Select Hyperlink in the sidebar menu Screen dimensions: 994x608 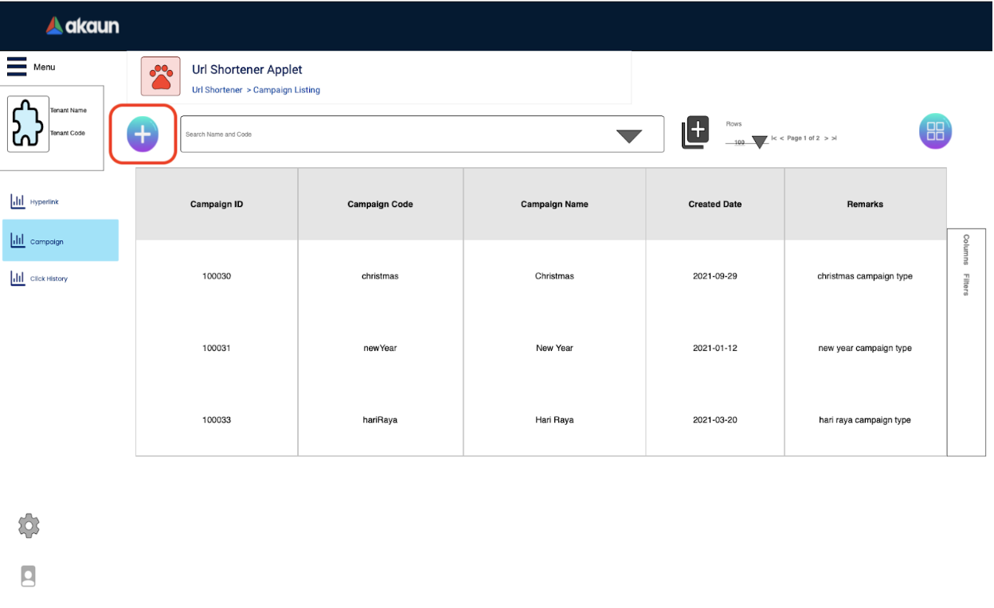(x=44, y=202)
